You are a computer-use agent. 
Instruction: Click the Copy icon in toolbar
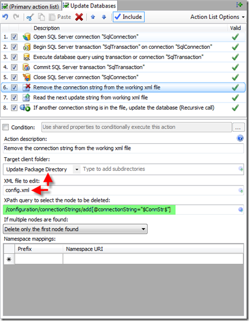(42, 17)
